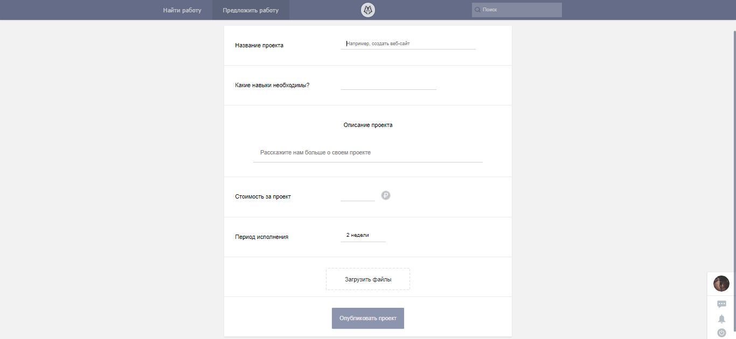The width and height of the screenshot is (736, 339).
Task: Click the power logout icon
Action: coord(721,333)
